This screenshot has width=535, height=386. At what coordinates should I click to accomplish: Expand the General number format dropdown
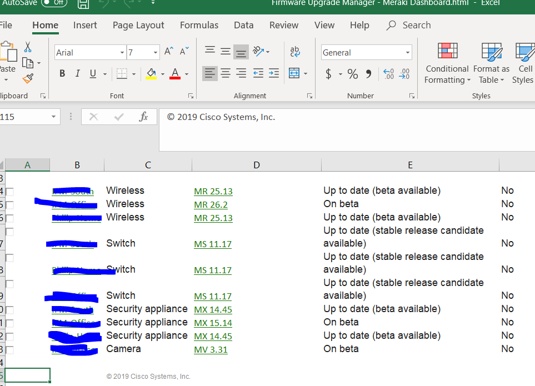(x=408, y=53)
